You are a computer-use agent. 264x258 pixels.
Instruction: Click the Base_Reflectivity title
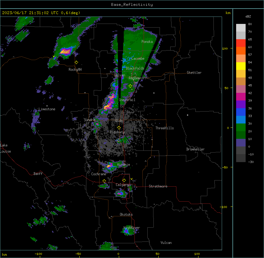pos(132,5)
